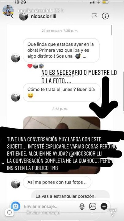This screenshot has height=221, width=124.
Task: Tap the microphone voice message icon
Action: click(82, 207)
